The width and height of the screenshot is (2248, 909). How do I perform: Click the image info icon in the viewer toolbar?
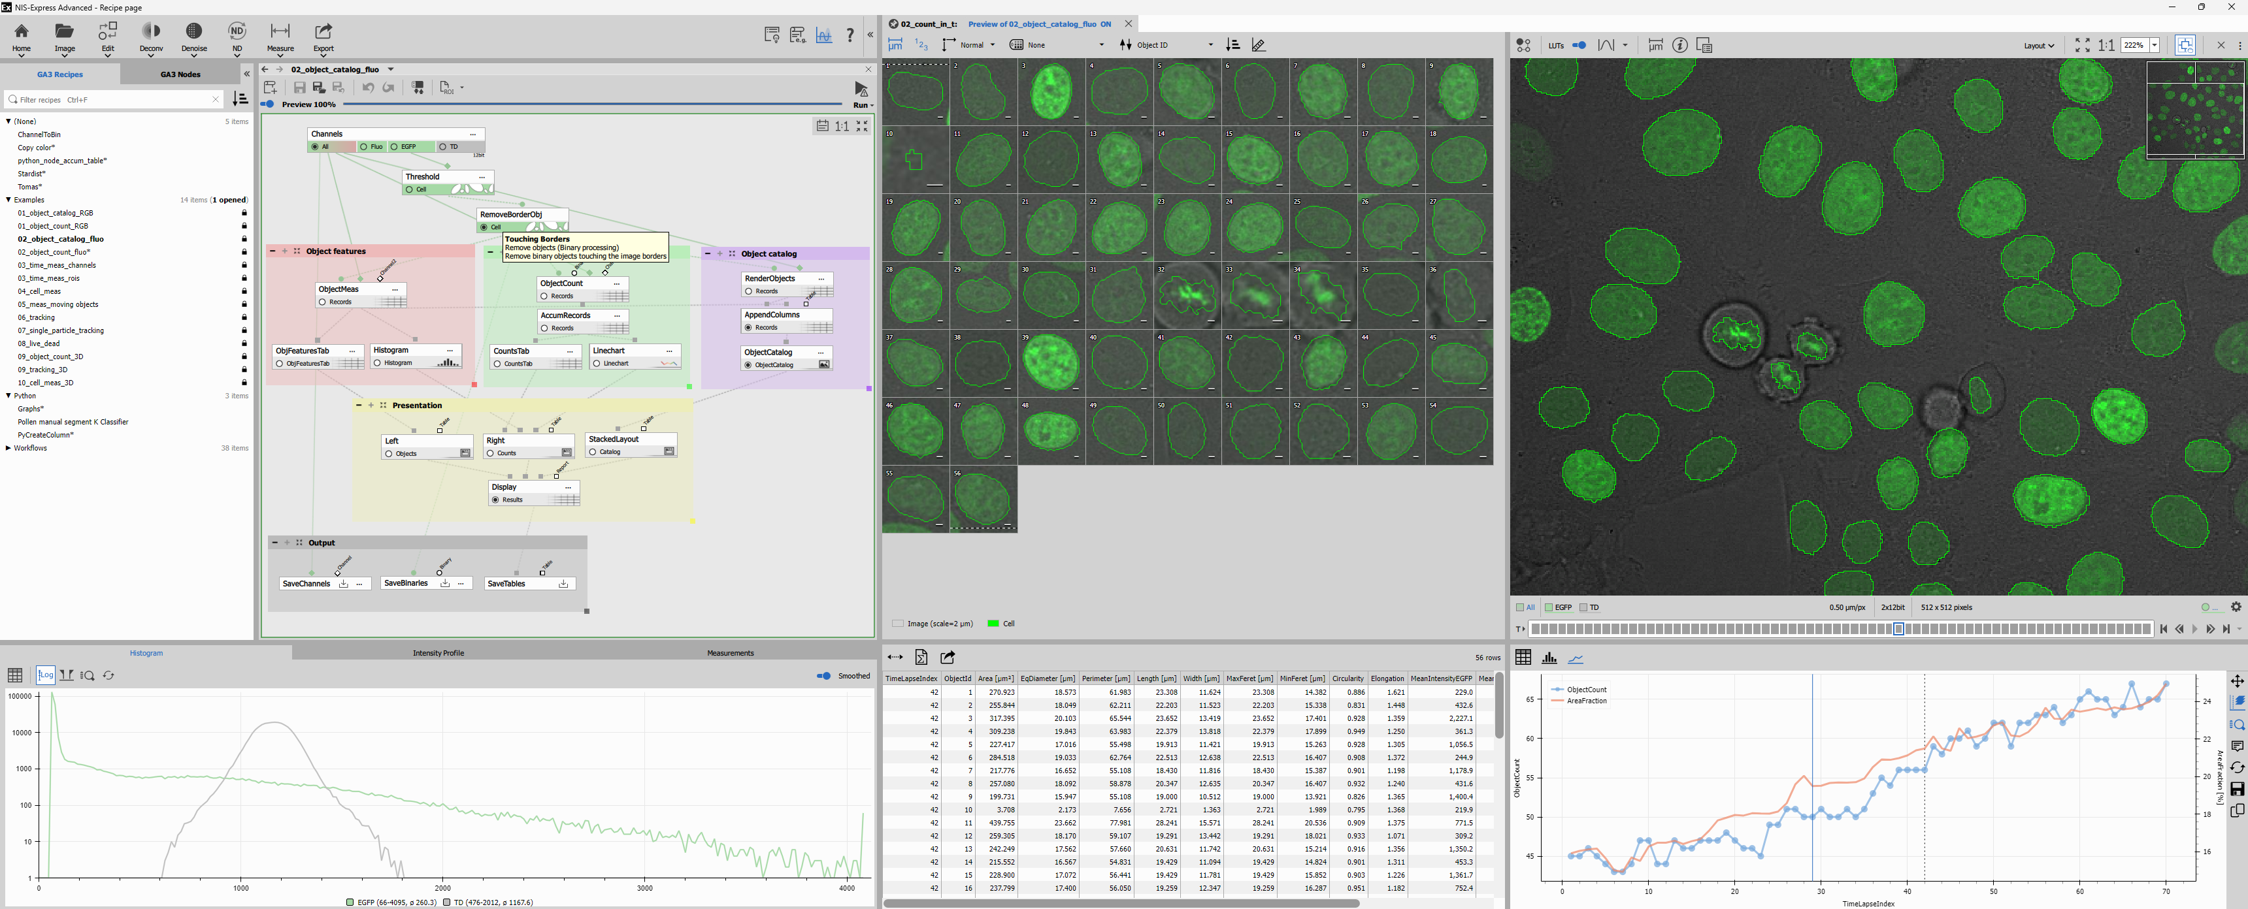click(1679, 44)
